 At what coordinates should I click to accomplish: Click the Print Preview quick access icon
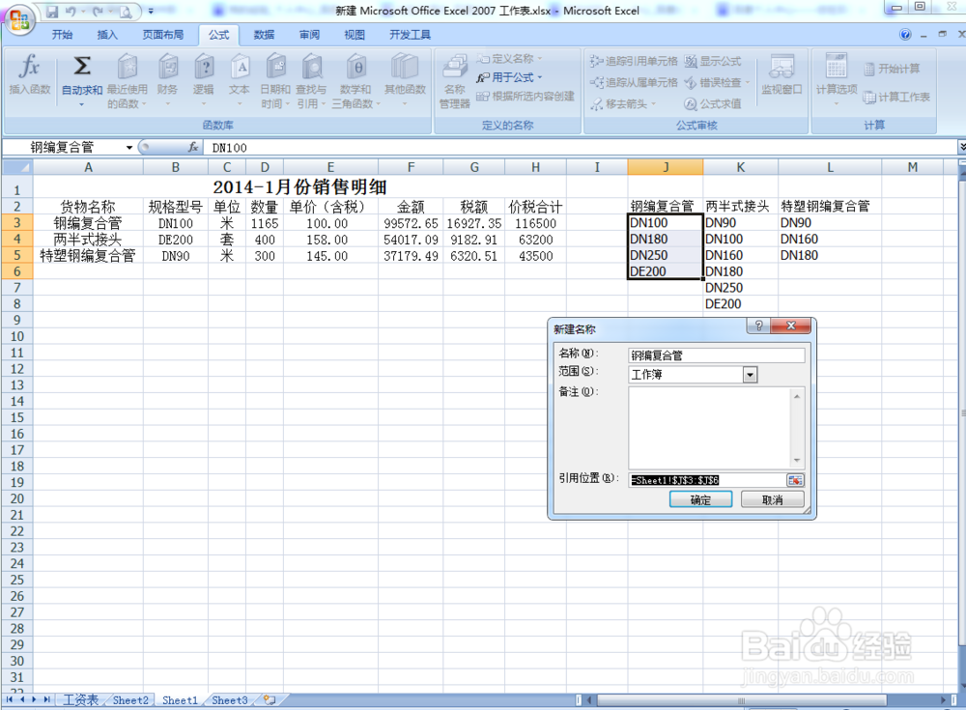pos(126,11)
